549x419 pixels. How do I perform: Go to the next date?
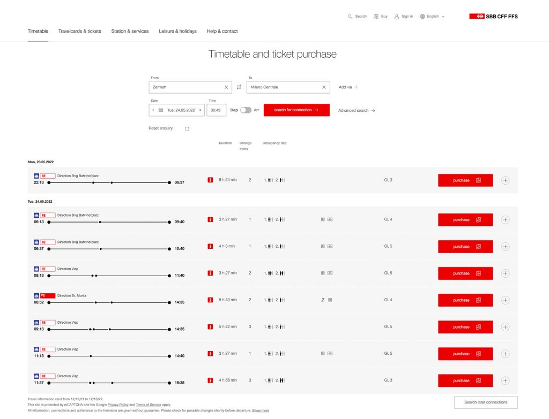coord(201,110)
